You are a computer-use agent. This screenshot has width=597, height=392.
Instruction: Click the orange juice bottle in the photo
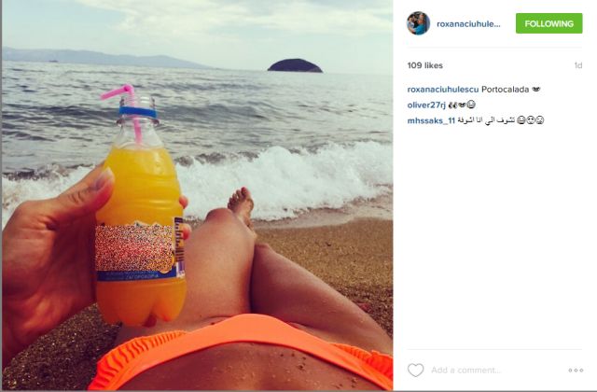(140, 214)
